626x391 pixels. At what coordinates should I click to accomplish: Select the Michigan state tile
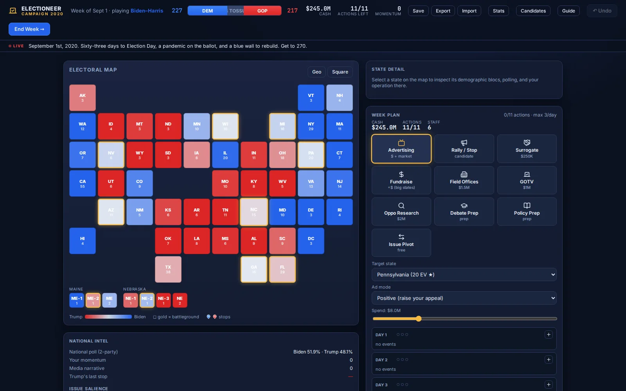pos(282,126)
